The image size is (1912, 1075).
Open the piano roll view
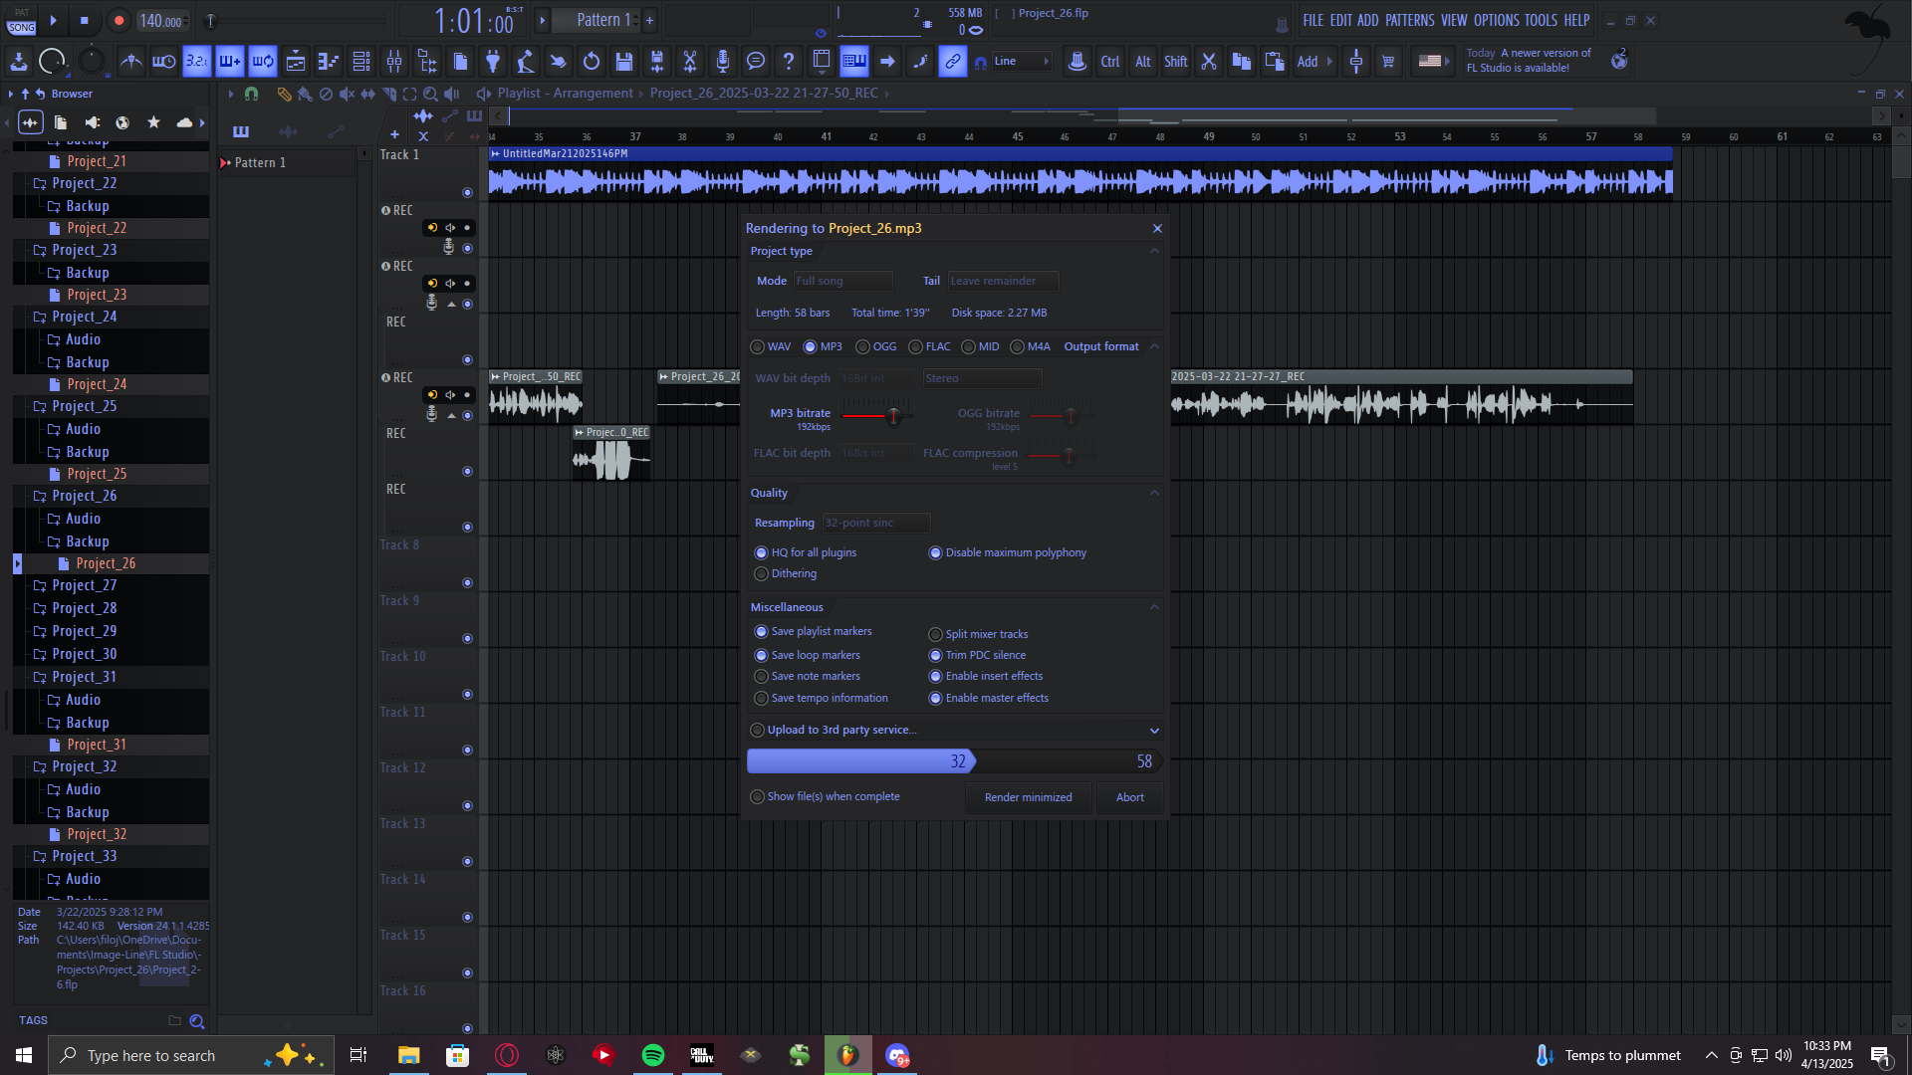point(329,62)
